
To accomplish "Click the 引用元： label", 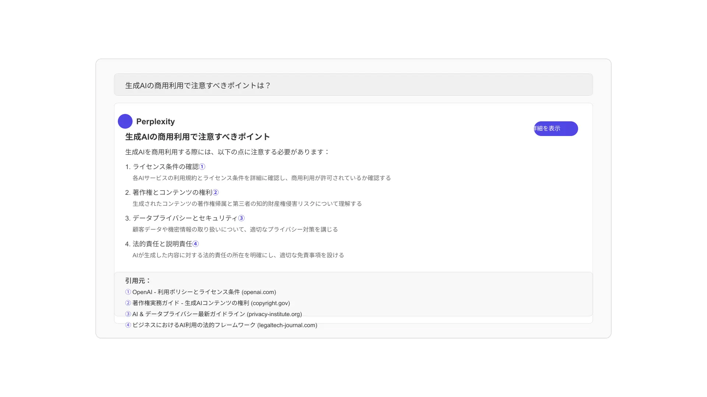I will tap(138, 281).
